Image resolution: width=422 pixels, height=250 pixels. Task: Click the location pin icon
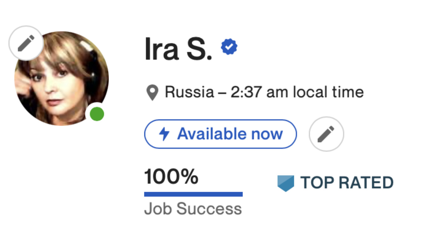click(152, 93)
